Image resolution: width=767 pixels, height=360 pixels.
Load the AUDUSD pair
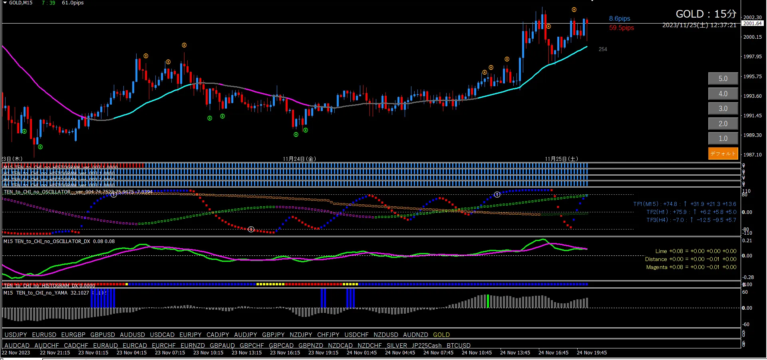point(133,335)
